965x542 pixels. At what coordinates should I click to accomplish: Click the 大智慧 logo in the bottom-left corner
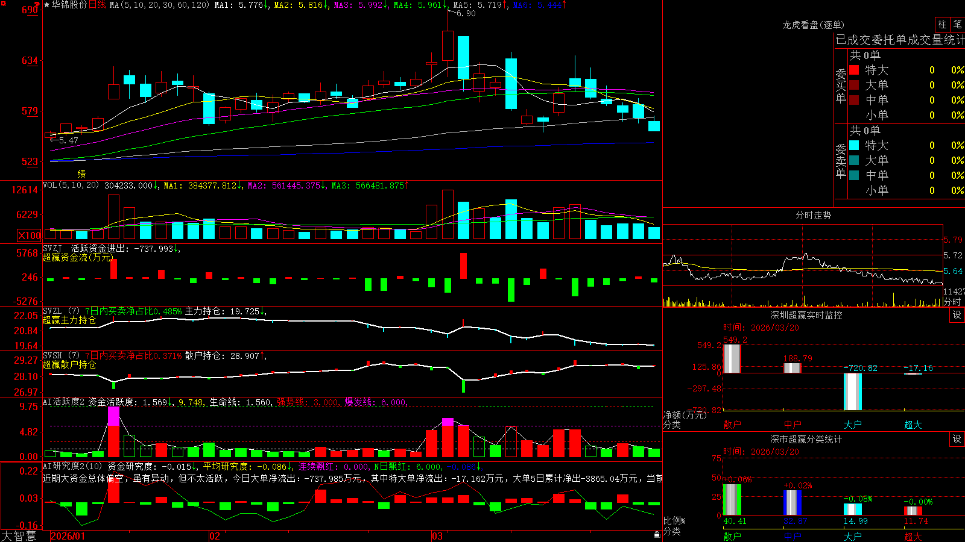click(x=19, y=536)
